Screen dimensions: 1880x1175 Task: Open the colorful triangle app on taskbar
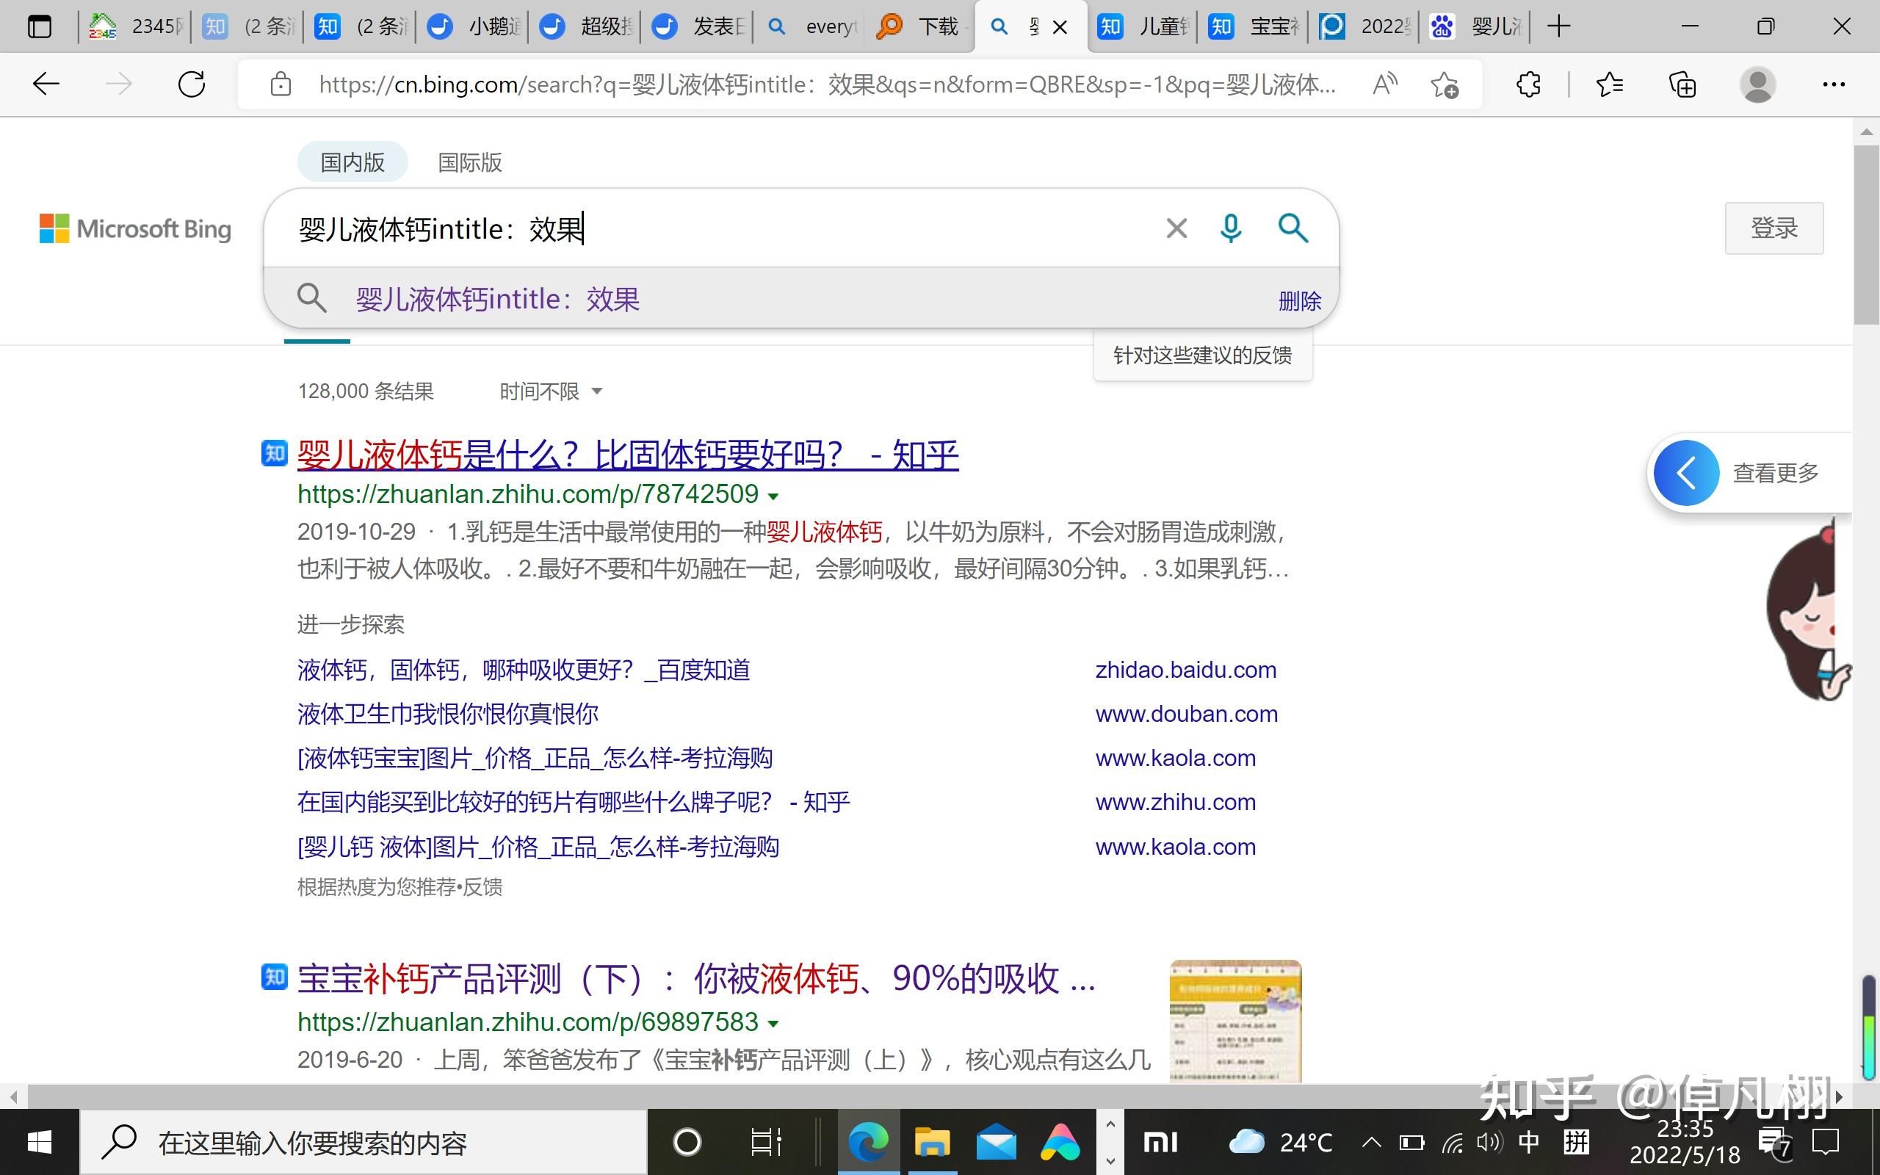pos(1060,1143)
